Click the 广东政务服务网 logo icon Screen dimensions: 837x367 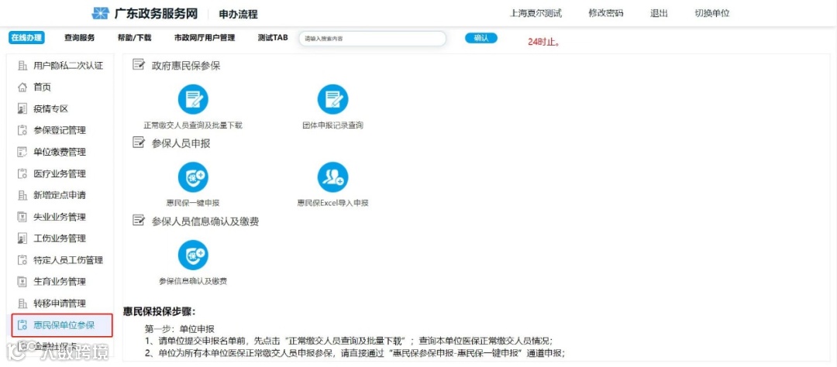[100, 13]
